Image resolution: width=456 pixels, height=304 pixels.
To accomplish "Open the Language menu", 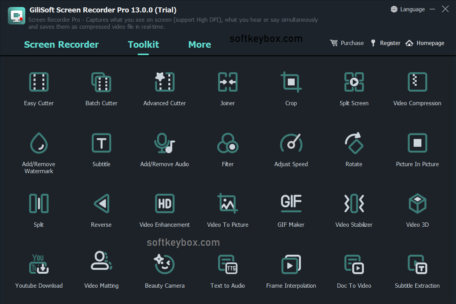I will (408, 9).
